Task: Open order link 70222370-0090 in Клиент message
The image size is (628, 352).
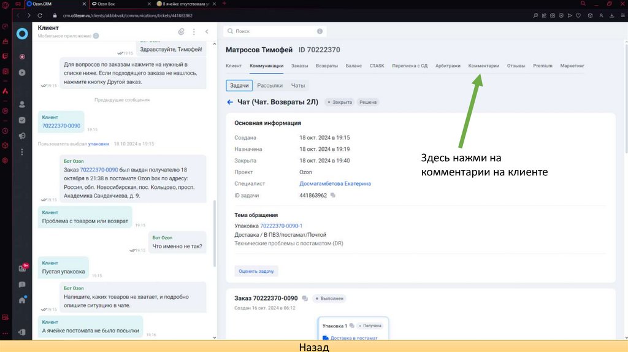Action: pos(61,126)
